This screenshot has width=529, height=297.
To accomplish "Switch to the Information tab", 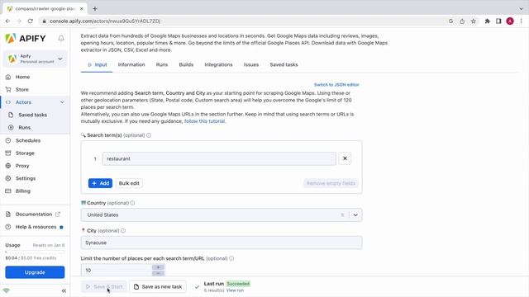I will [x=131, y=64].
